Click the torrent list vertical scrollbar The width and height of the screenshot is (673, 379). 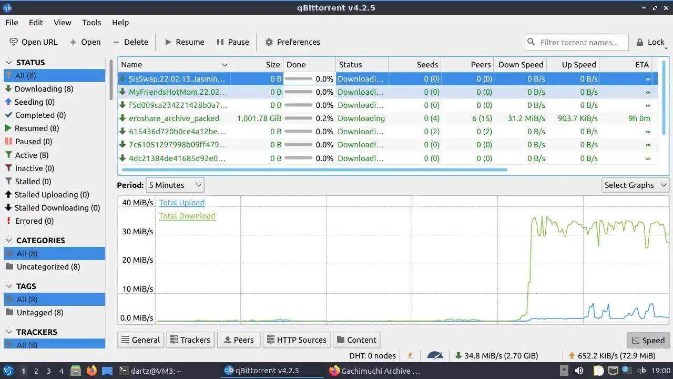[664, 97]
